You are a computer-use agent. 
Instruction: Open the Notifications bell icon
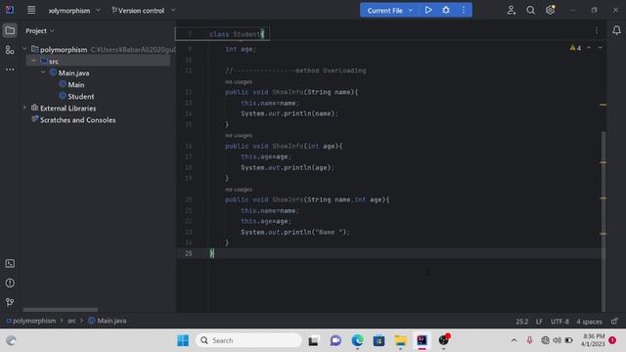tap(616, 30)
